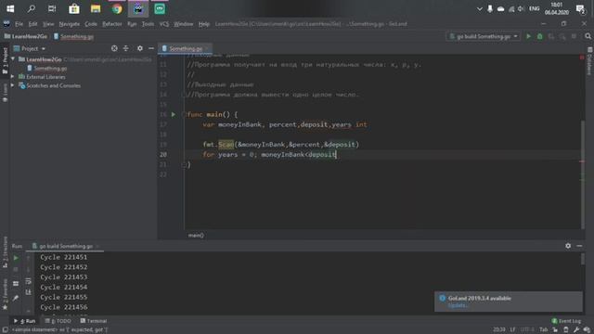The height and width of the screenshot is (334, 594).
Task: Open the Edit menu
Action: pos(33,24)
